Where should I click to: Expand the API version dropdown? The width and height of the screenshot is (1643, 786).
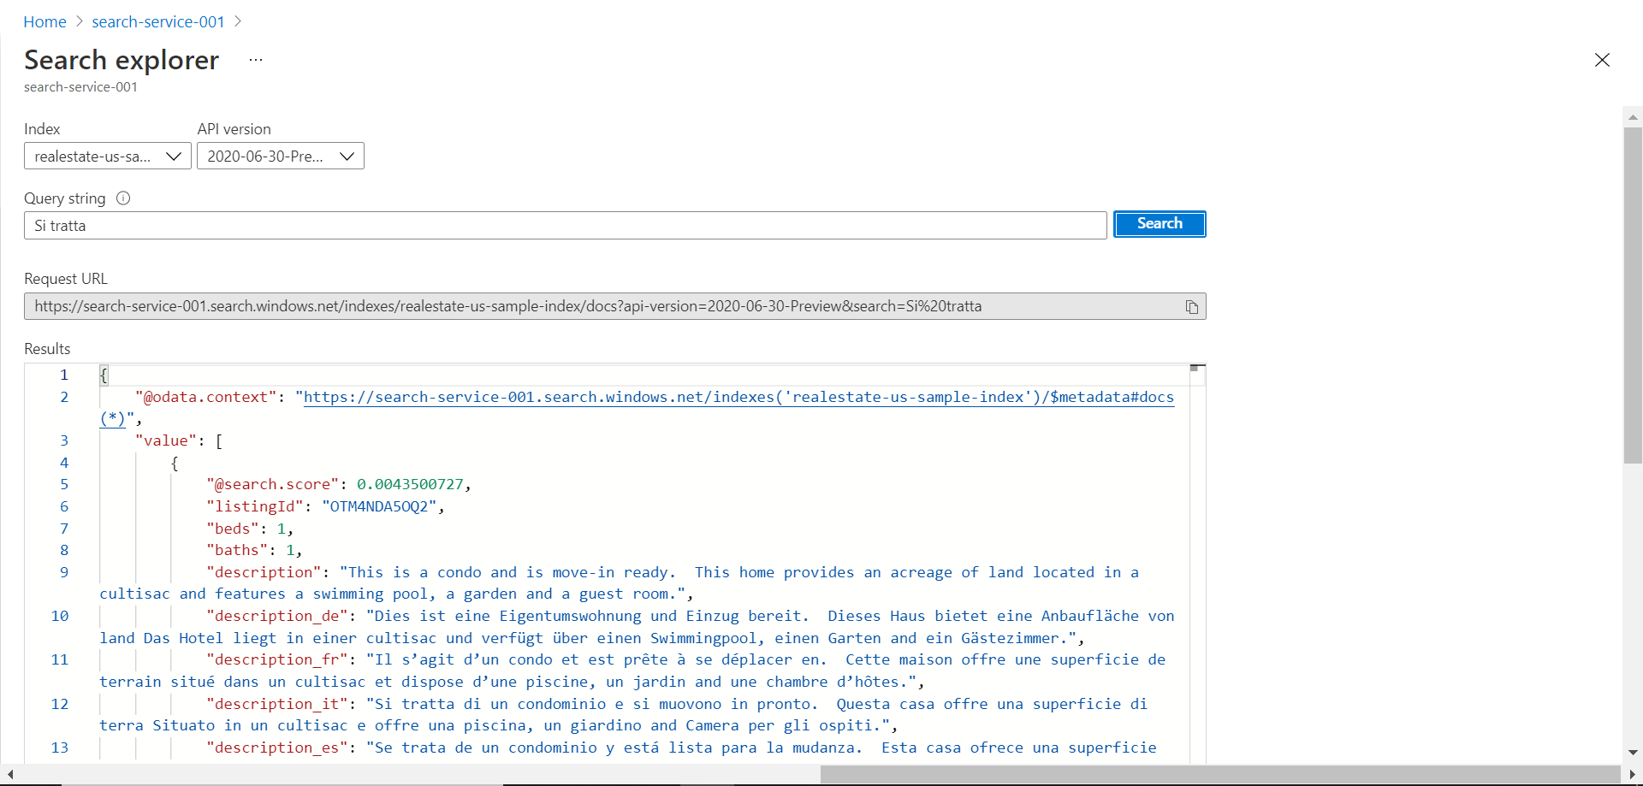point(281,157)
